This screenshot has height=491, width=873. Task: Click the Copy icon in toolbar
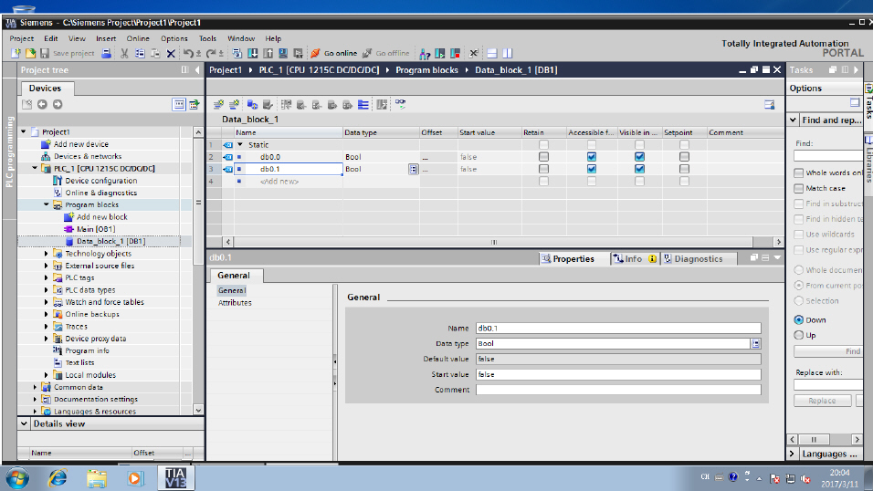[x=140, y=54]
